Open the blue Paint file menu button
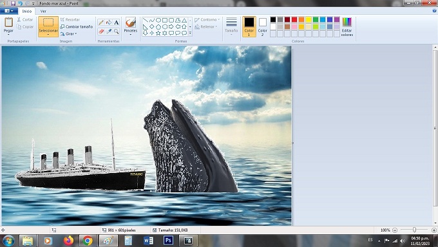This screenshot has width=438, height=247. click(x=9, y=11)
